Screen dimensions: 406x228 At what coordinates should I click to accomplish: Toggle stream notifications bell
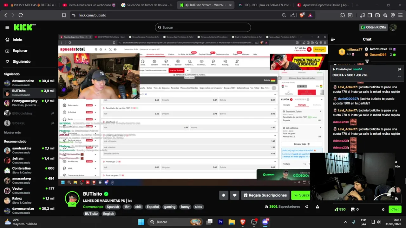[x=224, y=195]
